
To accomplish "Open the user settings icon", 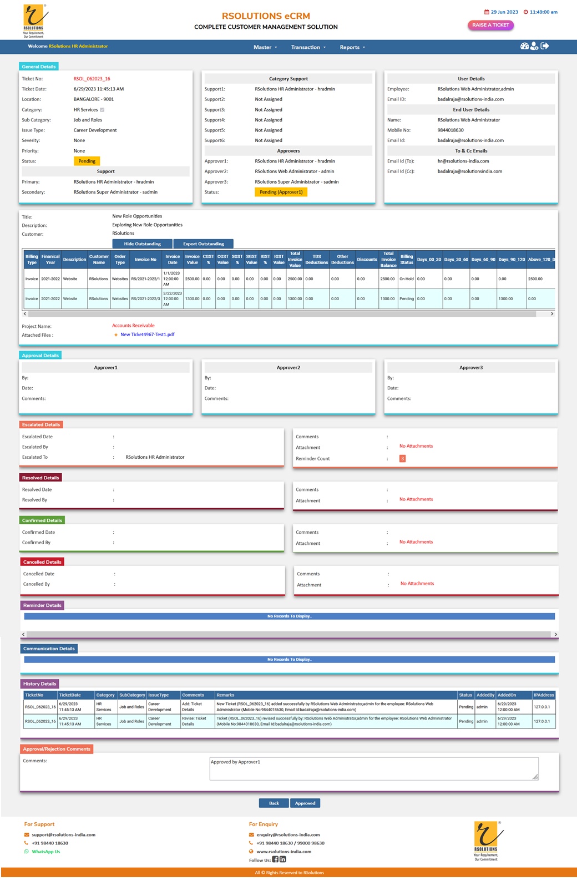I will coord(534,46).
